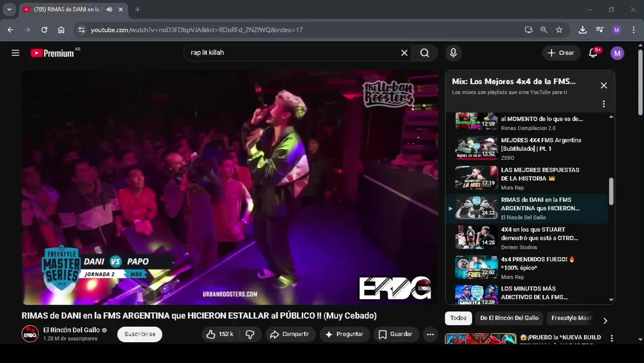
Task: Start voice search with microphone
Action: click(x=454, y=52)
